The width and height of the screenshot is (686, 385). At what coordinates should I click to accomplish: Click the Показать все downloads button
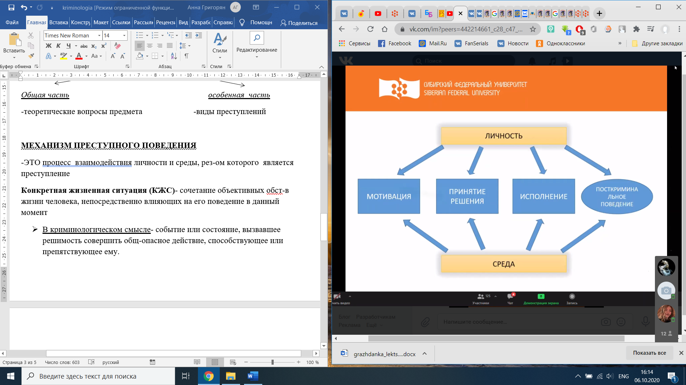(649, 353)
